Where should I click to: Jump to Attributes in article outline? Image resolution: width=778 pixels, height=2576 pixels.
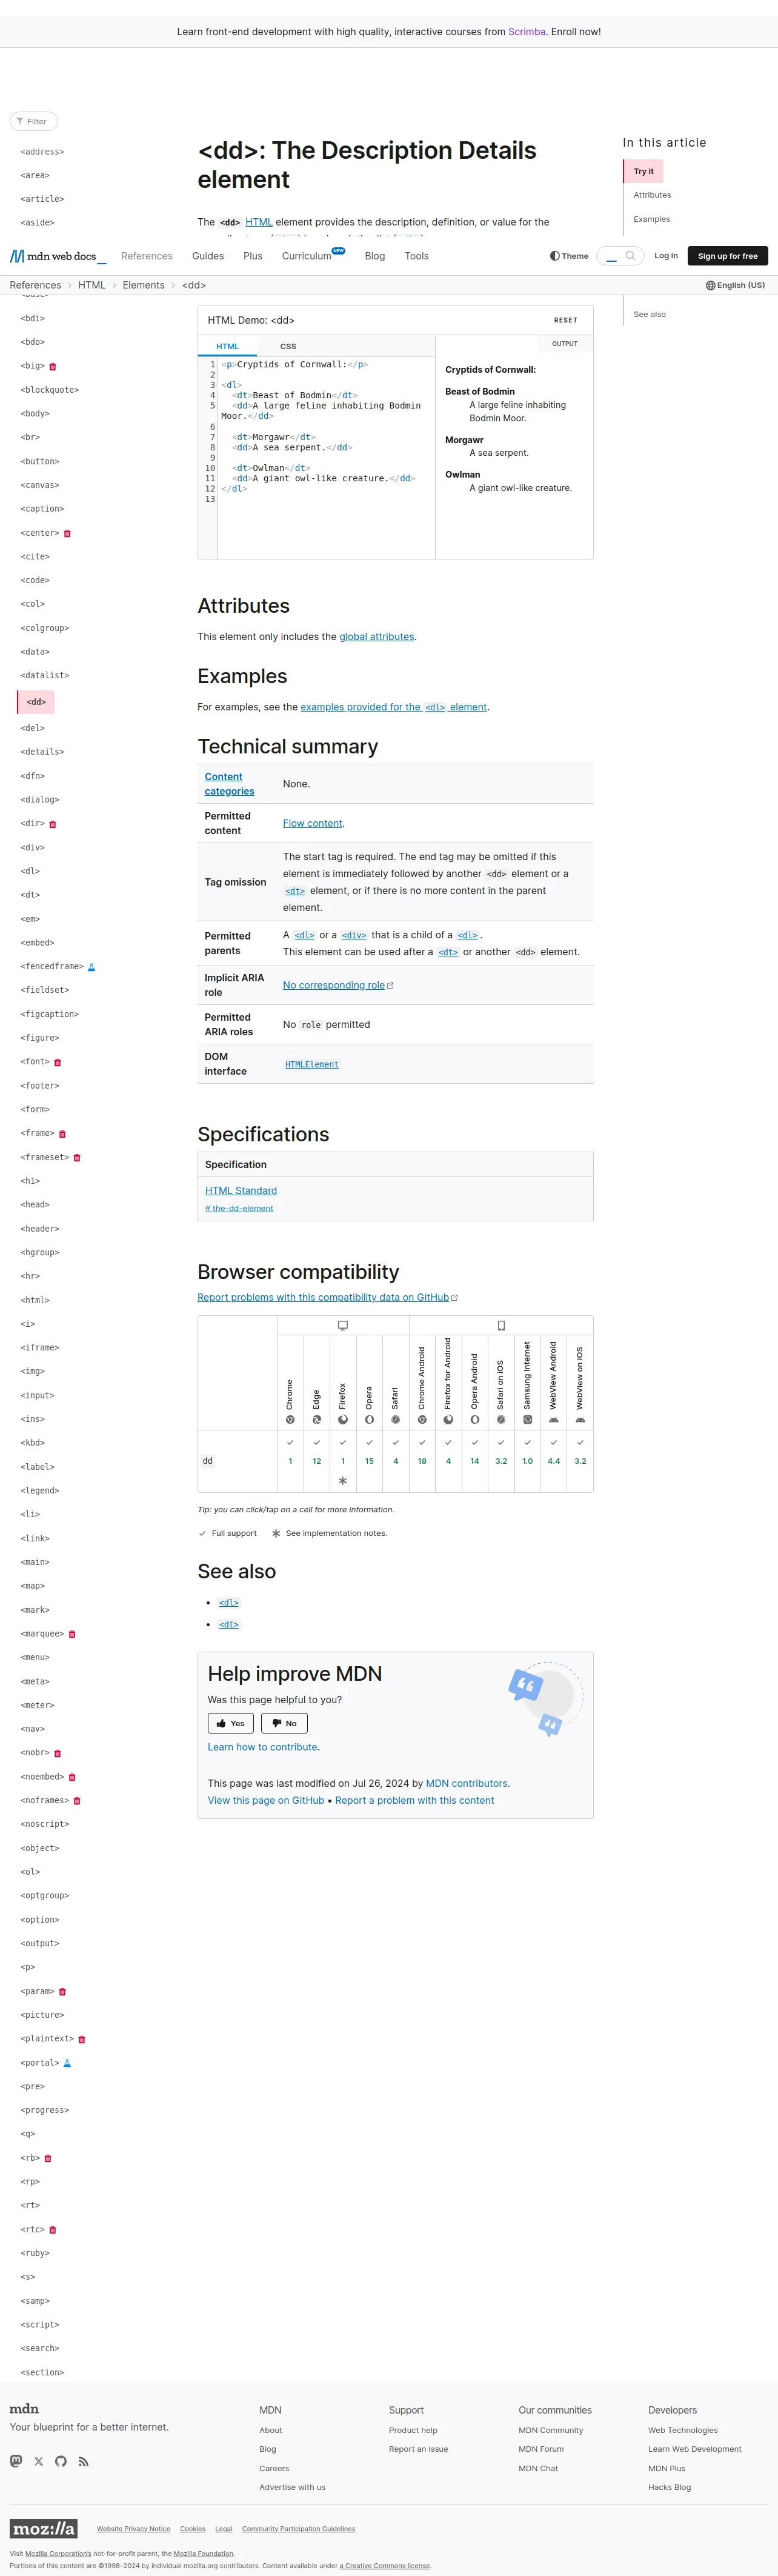point(652,195)
